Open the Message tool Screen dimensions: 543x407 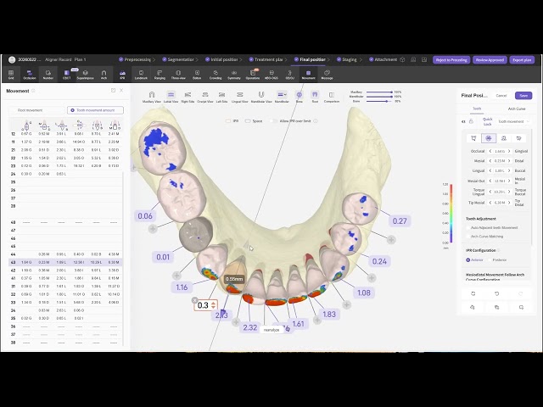click(x=327, y=74)
